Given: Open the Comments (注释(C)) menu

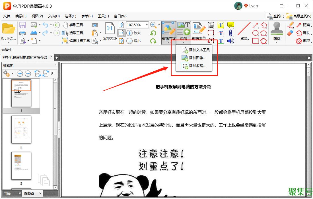Looking at the screenshot, I should (x=70, y=16).
